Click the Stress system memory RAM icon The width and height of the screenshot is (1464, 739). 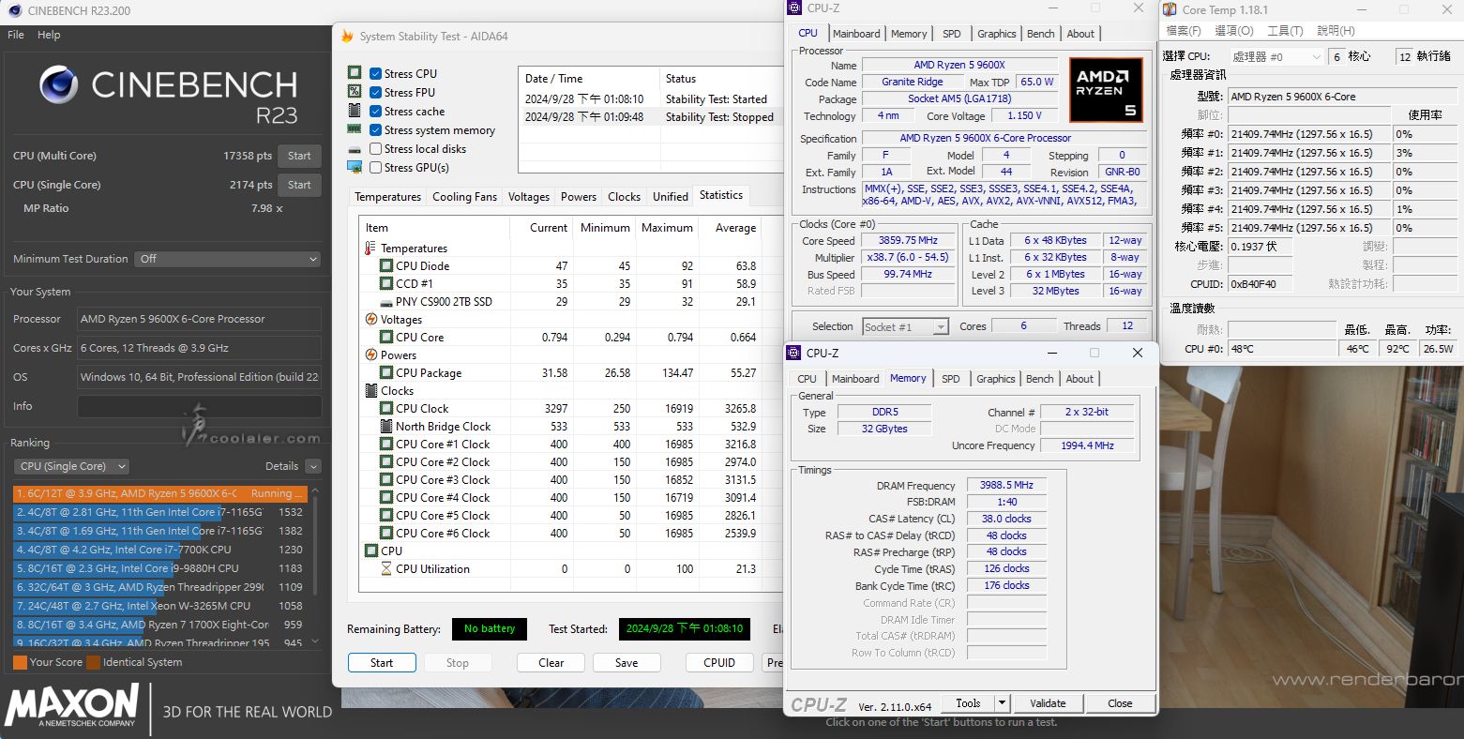coord(355,129)
